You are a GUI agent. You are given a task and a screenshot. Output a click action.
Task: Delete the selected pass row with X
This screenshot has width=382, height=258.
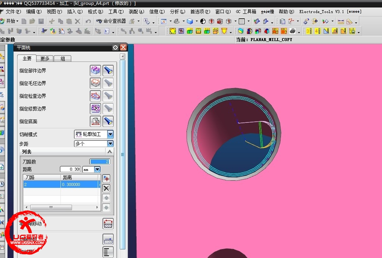pyautogui.click(x=106, y=188)
